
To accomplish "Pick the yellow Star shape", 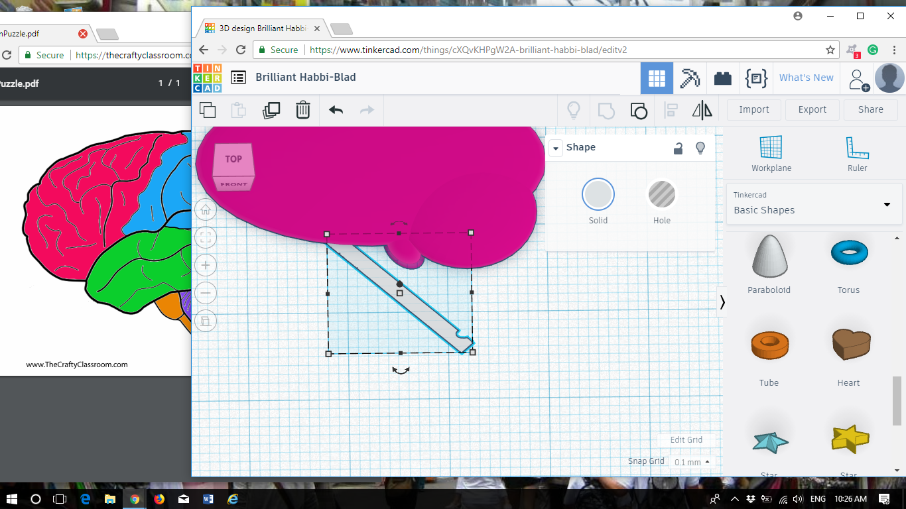I will pos(850,439).
